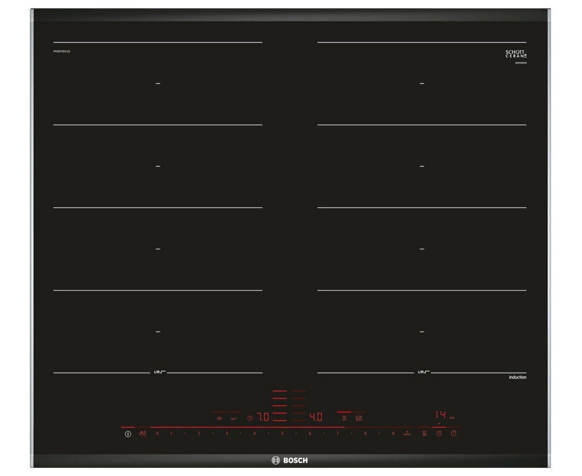Touch the hourglass kitchen timer icon
This screenshot has height=476, width=582.
tap(425, 433)
